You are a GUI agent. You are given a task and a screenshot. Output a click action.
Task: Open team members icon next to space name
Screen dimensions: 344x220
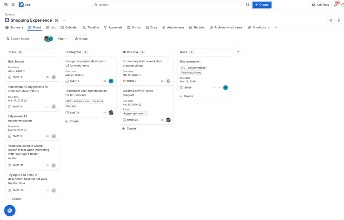point(57,20)
